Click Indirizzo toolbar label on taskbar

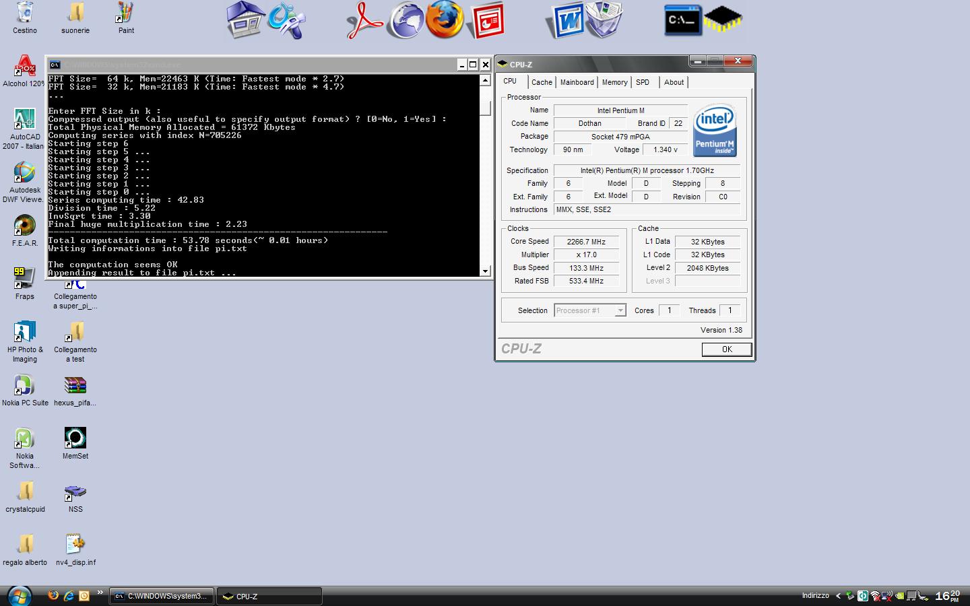click(x=815, y=595)
